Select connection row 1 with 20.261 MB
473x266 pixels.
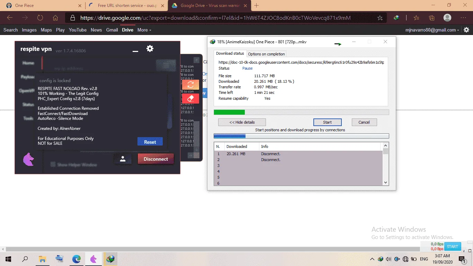[x=298, y=154]
